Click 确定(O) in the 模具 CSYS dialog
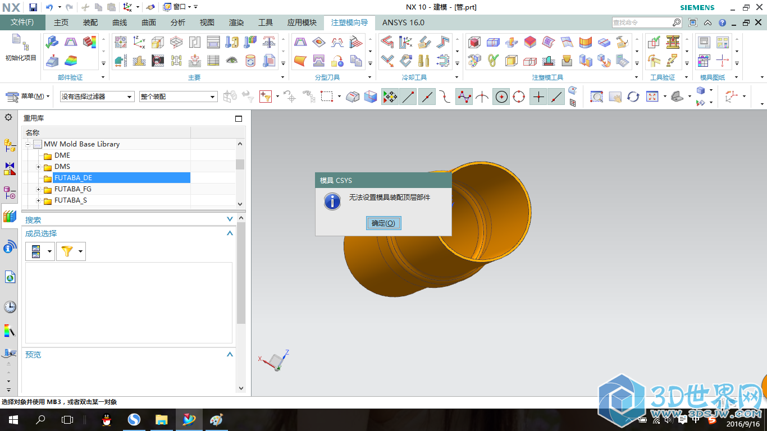Viewport: 767px width, 431px height. pos(383,223)
